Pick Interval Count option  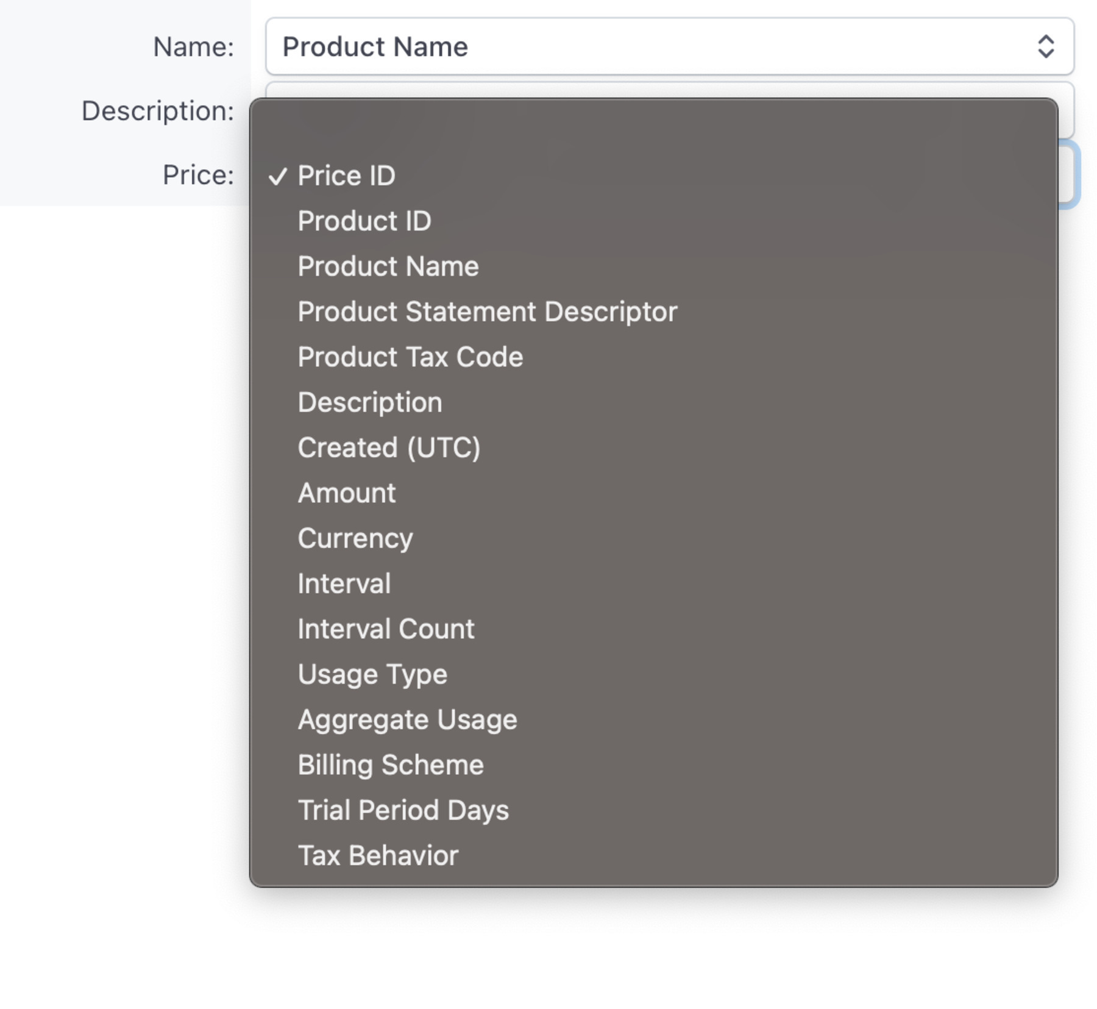pos(385,628)
